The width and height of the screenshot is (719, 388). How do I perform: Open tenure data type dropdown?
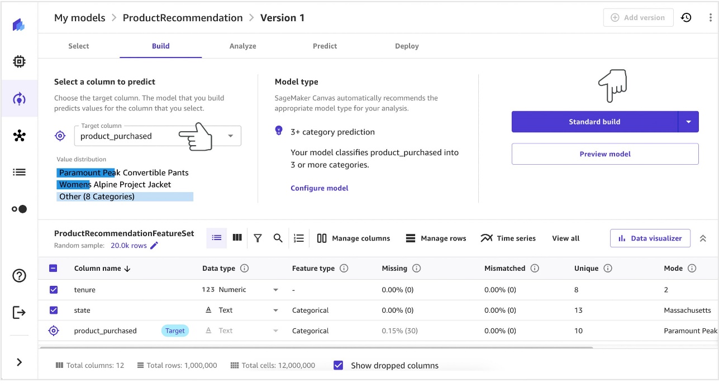coord(275,290)
